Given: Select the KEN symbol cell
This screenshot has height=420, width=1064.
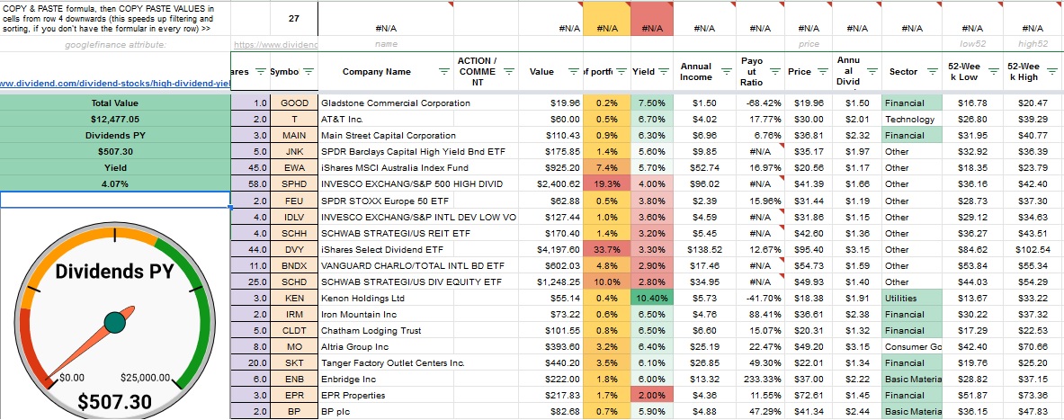Looking at the screenshot, I should click(x=295, y=298).
